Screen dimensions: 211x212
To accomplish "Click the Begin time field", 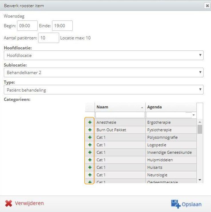I will click(x=27, y=26).
